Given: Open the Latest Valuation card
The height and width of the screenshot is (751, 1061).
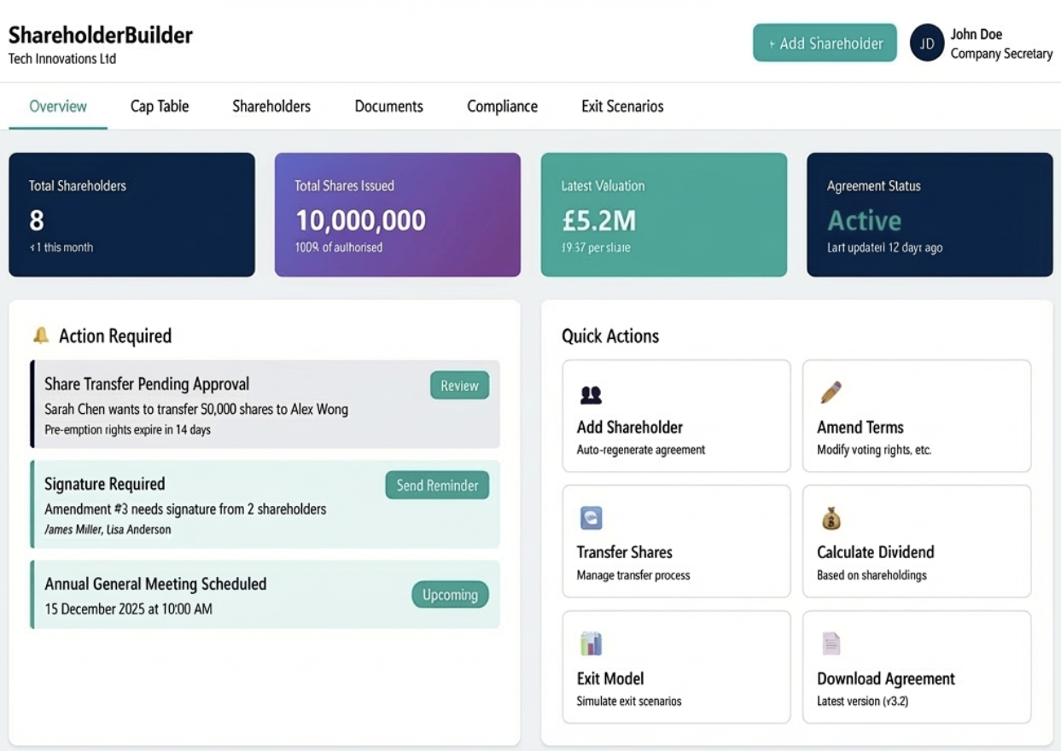Looking at the screenshot, I should tap(663, 214).
